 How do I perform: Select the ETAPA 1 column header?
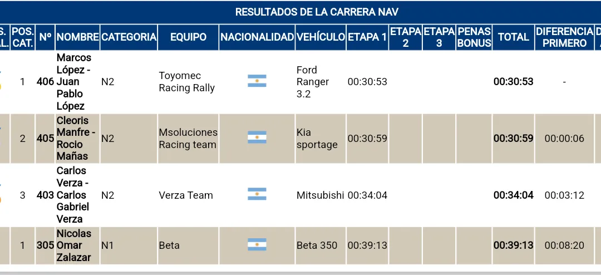click(367, 37)
